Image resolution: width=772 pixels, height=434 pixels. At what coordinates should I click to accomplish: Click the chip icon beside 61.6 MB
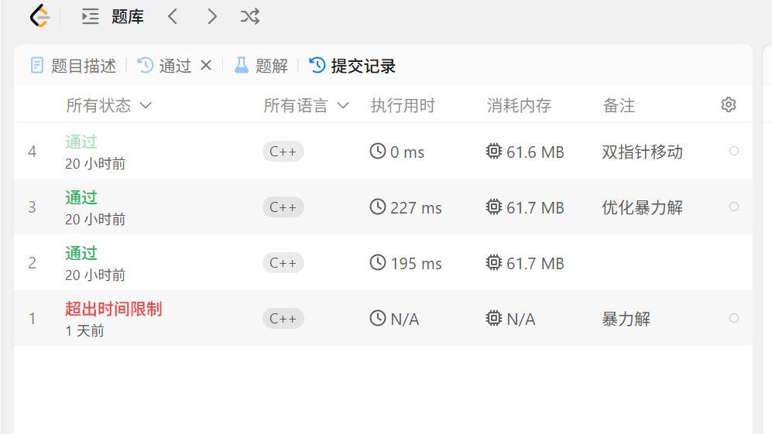[494, 151]
